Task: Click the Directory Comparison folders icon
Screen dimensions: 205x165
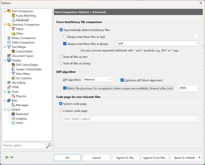Action: 9,25
